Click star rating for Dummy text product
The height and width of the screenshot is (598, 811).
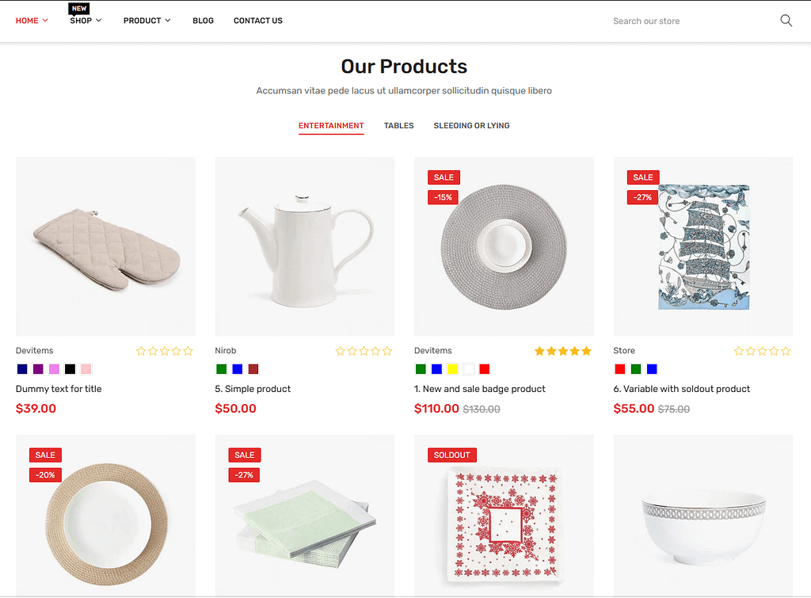(x=165, y=351)
